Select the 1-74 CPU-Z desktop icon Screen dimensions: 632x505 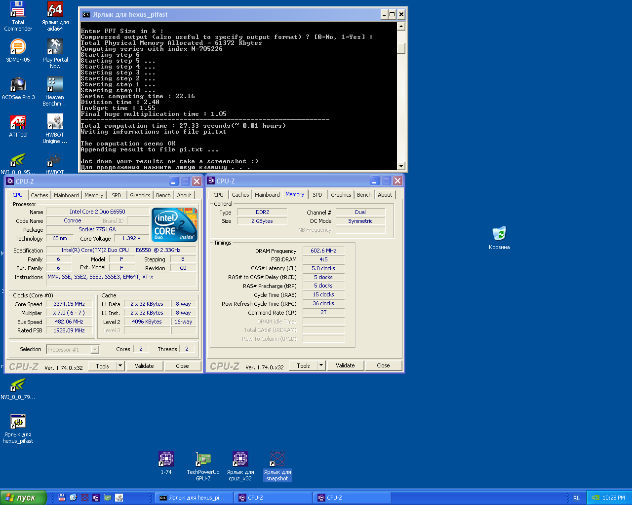point(166,463)
